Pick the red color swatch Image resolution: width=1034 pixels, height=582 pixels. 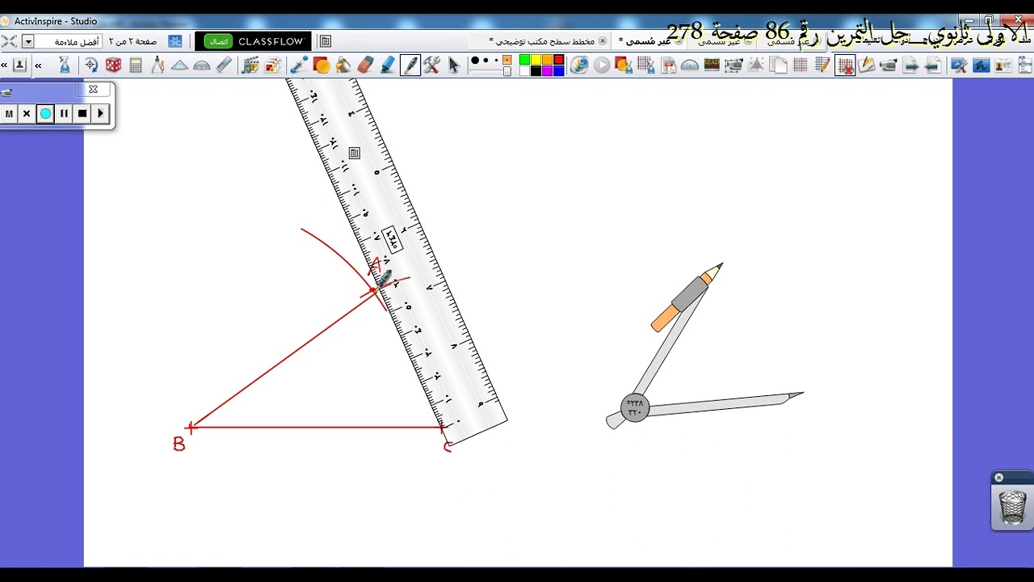point(558,60)
